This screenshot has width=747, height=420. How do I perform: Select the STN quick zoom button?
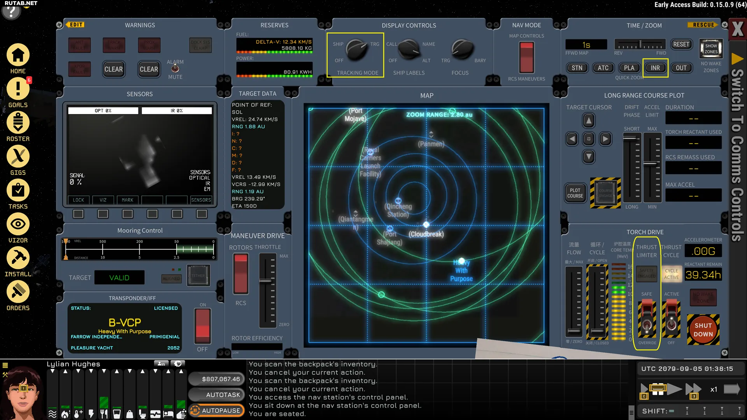pos(577,68)
